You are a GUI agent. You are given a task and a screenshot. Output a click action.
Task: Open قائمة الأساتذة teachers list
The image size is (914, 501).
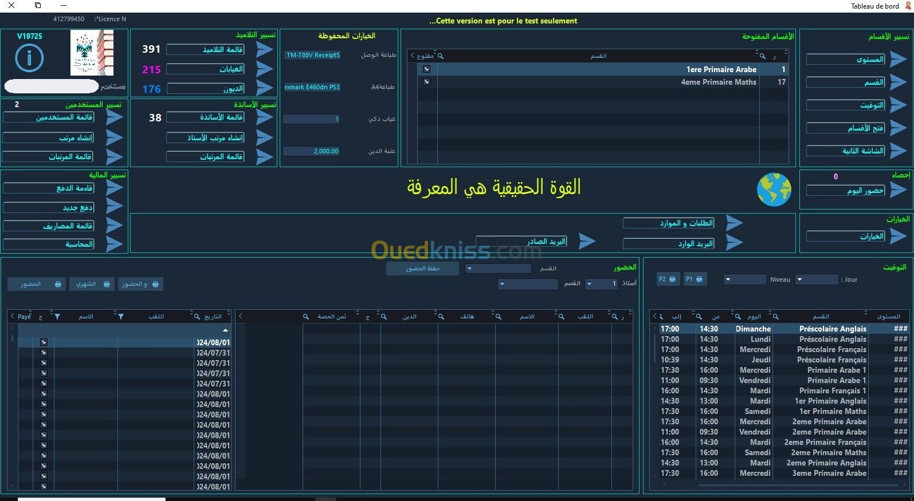[206, 117]
